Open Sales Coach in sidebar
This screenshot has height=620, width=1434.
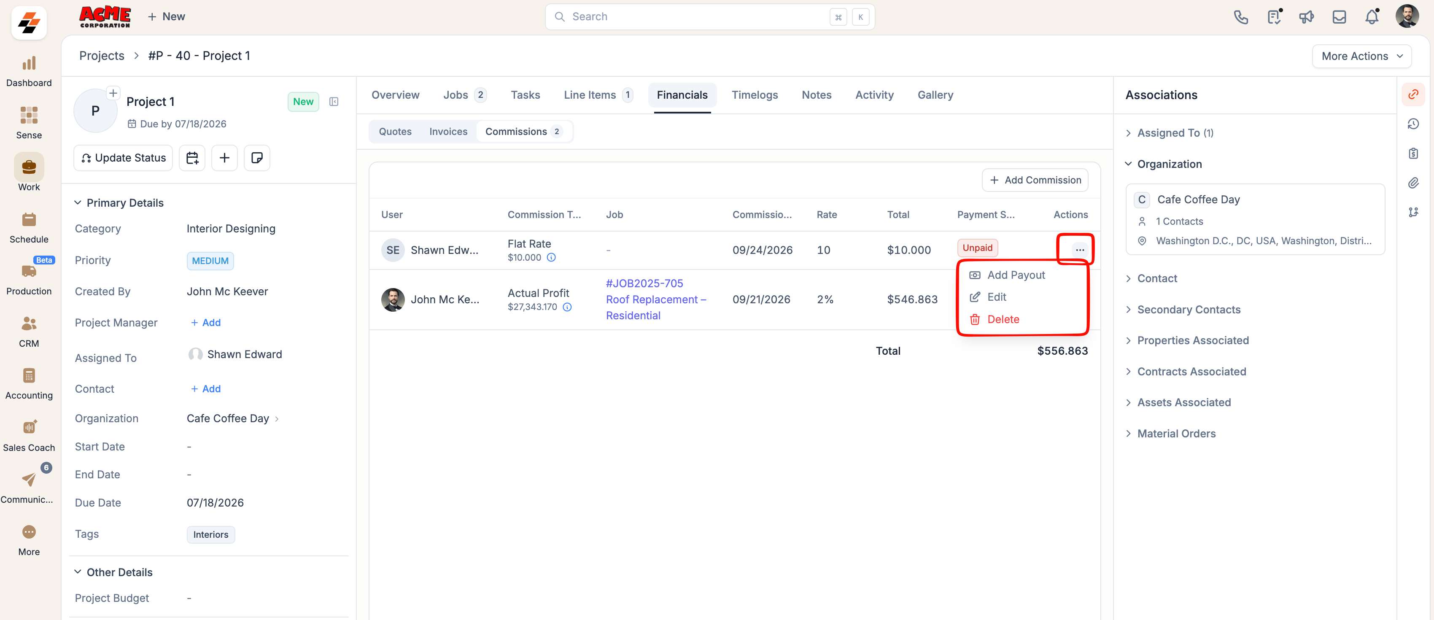coord(29,437)
